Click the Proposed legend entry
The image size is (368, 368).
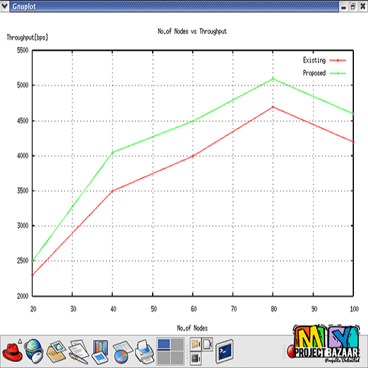click(314, 73)
